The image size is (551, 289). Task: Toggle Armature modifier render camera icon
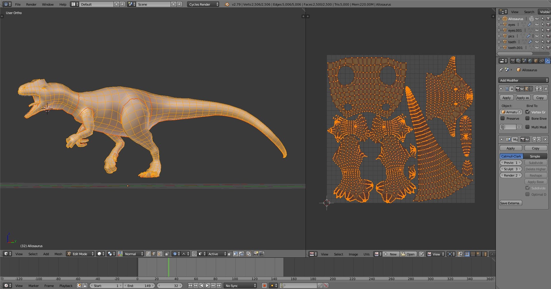[518, 89]
